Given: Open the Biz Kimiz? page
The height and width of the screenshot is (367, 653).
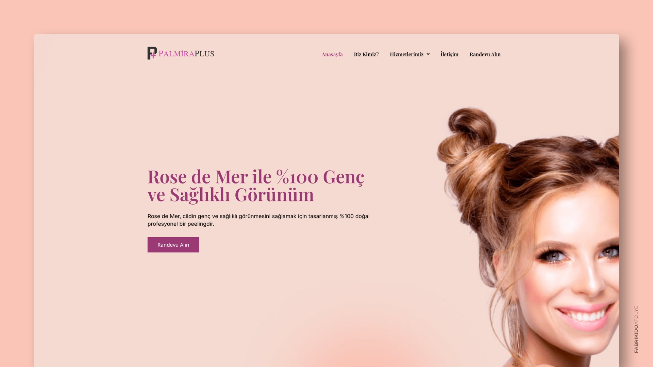Looking at the screenshot, I should (x=366, y=54).
